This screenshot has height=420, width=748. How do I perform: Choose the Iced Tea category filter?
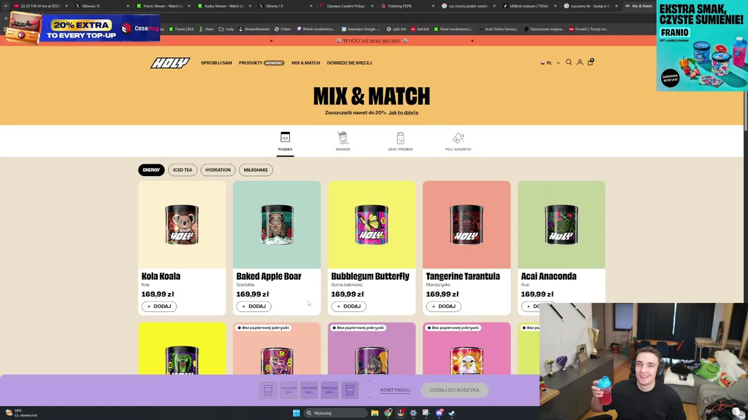click(x=182, y=170)
